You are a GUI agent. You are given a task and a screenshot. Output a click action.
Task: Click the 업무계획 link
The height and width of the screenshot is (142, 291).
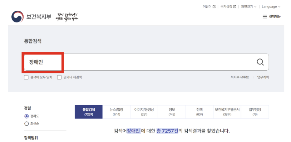[x=263, y=77]
